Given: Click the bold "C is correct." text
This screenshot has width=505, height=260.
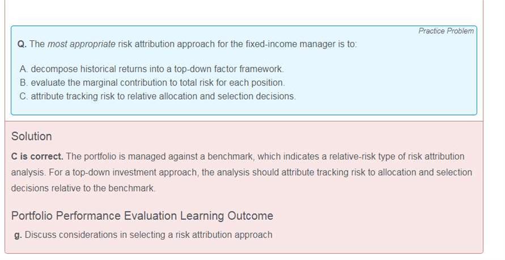Looking at the screenshot, I should (x=37, y=156).
